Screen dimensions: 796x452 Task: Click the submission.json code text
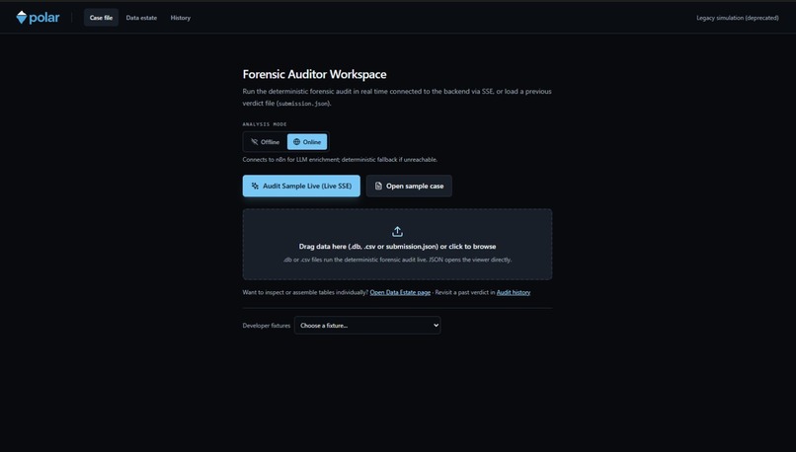tap(303, 104)
